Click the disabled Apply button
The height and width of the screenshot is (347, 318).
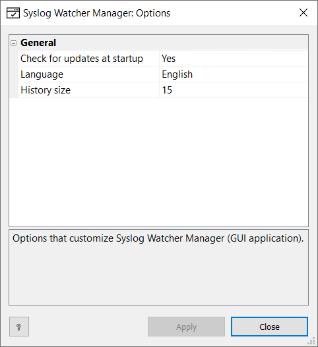point(186,327)
